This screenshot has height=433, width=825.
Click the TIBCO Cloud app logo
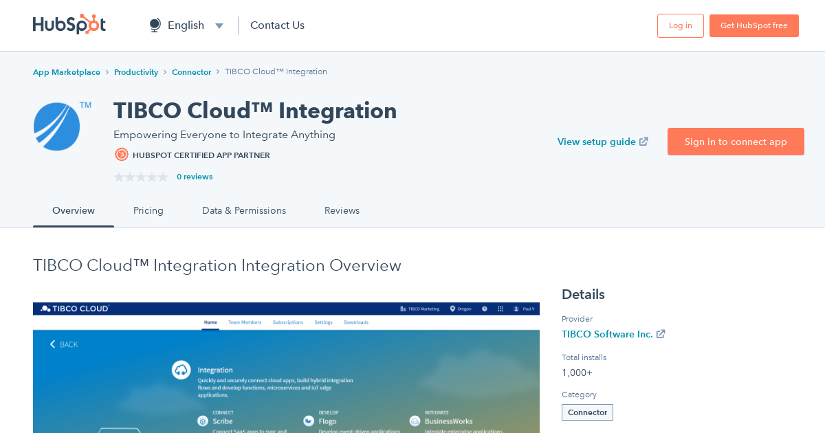(x=56, y=126)
